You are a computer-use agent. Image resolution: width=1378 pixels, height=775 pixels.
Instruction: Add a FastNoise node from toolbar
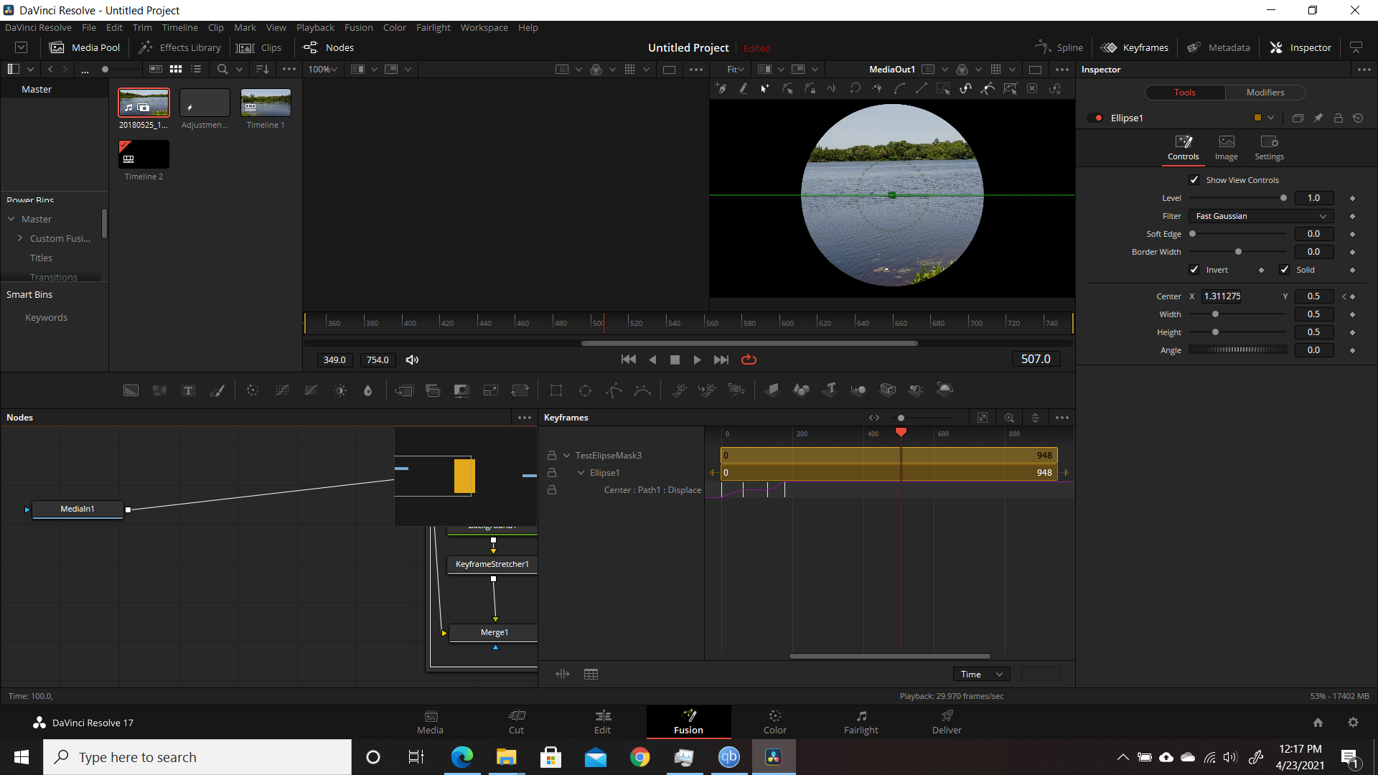(159, 390)
